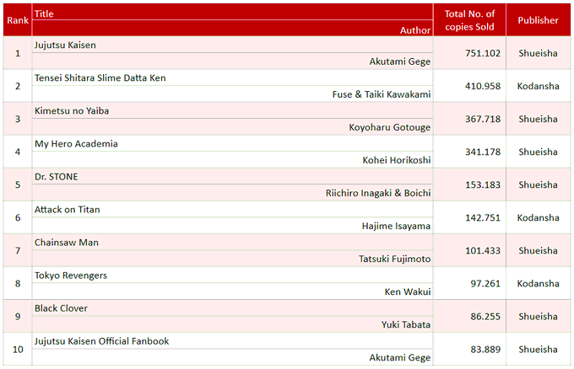Select the Dr. STONE title

pos(56,177)
